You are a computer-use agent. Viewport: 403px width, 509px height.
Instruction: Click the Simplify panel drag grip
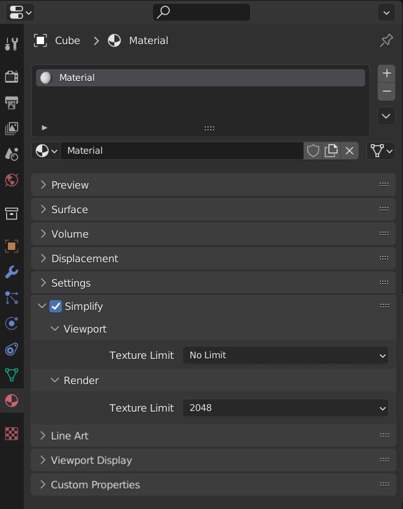click(x=385, y=306)
